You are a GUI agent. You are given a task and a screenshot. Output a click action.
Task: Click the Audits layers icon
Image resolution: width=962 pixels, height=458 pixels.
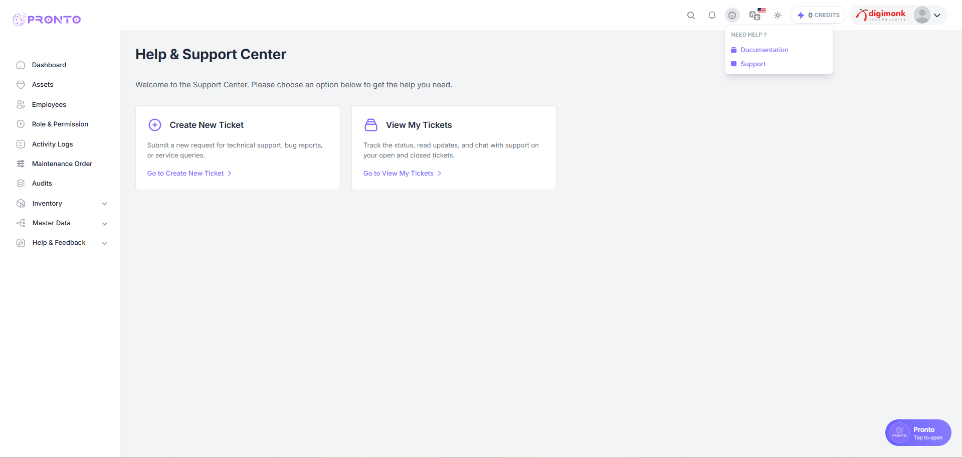click(x=21, y=184)
